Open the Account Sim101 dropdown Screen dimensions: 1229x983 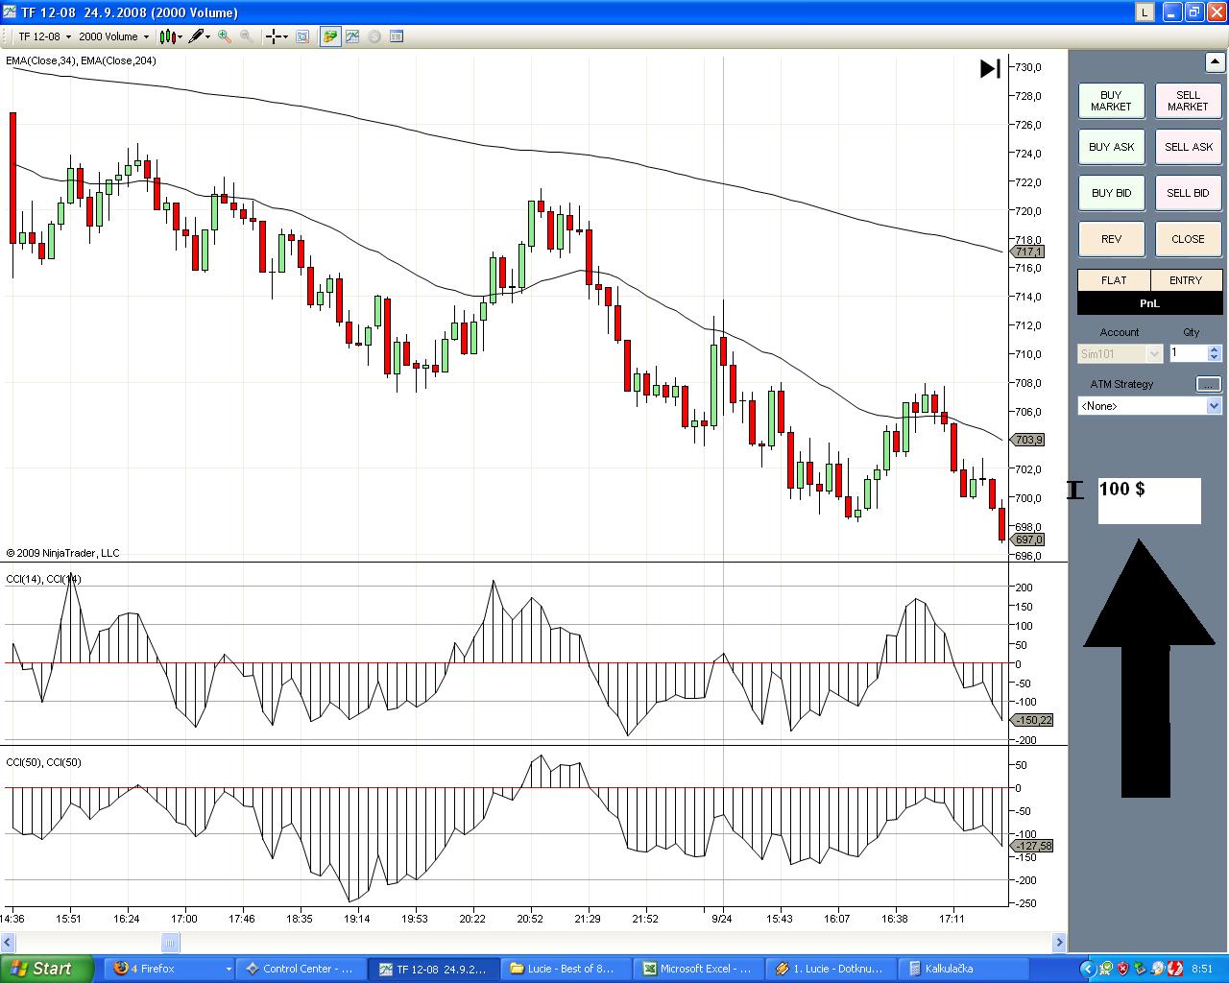tap(1121, 354)
